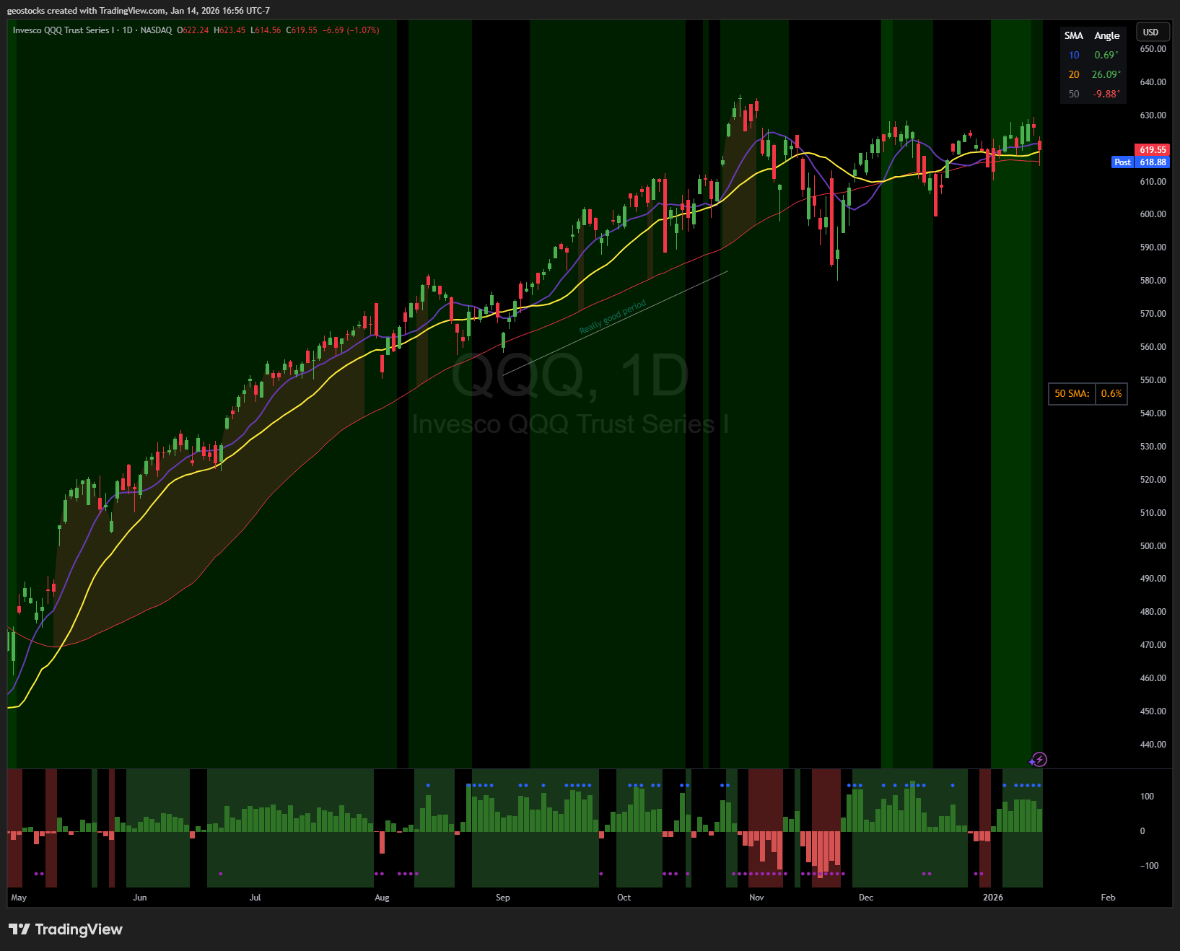Screen dimensions: 1180x951
Task: Click the blue Post 618.88 price label
Action: tap(1141, 162)
